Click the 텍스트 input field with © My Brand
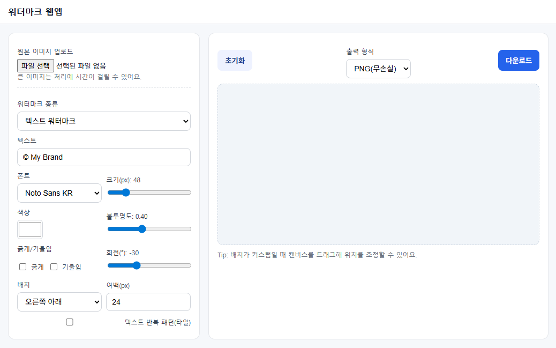The height and width of the screenshot is (348, 556). [x=104, y=157]
